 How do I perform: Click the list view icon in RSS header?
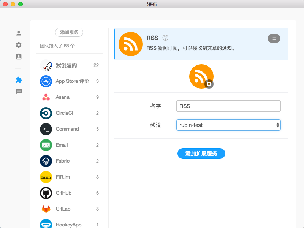pos(274,38)
